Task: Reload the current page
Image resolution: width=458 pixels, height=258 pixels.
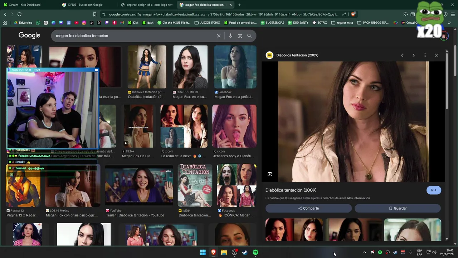Action: pos(19,14)
